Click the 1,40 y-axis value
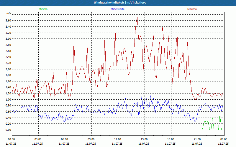The width and height of the screenshot is (236, 147). (x=8, y=87)
